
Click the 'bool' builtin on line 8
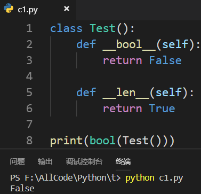click(x=103, y=141)
